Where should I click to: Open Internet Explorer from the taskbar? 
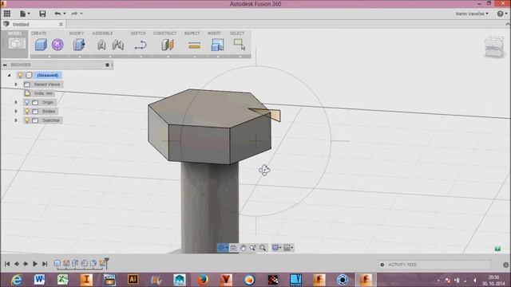point(16,280)
